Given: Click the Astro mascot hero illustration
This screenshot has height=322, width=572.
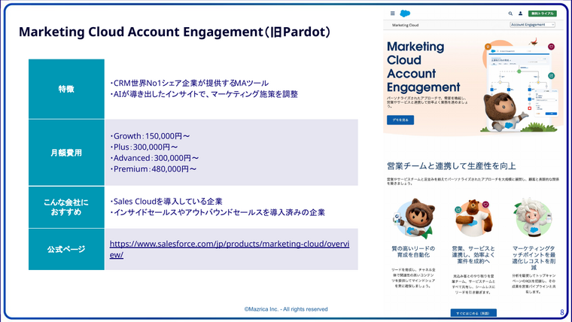Looking at the screenshot, I should click(504, 111).
